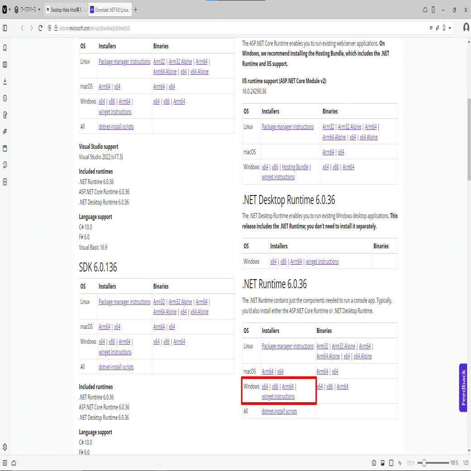The image size is (471, 471).
Task: Open closed tabs trash icon
Action: [433, 10]
